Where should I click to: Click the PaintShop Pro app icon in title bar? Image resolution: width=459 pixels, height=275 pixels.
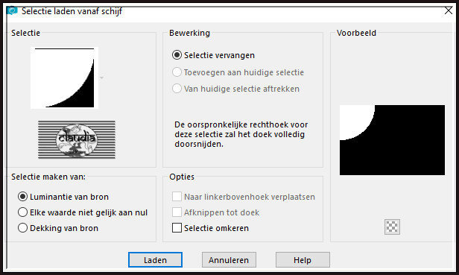click(x=12, y=11)
